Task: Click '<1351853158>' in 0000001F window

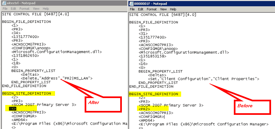Action: [x=152, y=56]
